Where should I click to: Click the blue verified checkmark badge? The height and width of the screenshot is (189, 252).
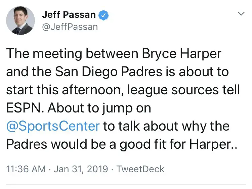tap(103, 15)
